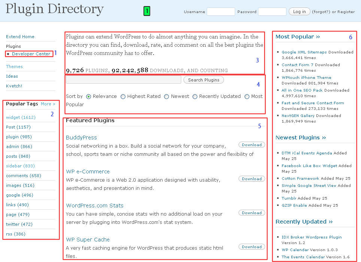Open the links (490) tag
Image resolution: width=361 pixels, height=262 pixels.
tap(17, 205)
